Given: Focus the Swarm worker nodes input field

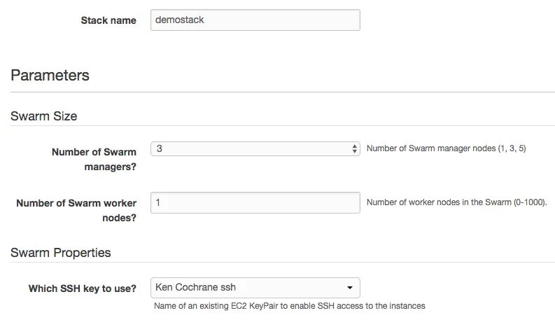Looking at the screenshot, I should pyautogui.click(x=255, y=202).
